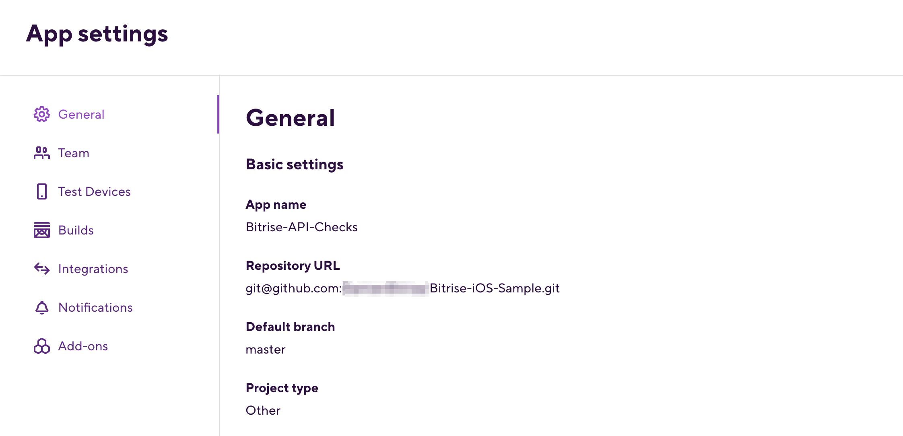Screen dimensions: 903x436
Task: Click the Project type value Other
Action: click(x=263, y=410)
